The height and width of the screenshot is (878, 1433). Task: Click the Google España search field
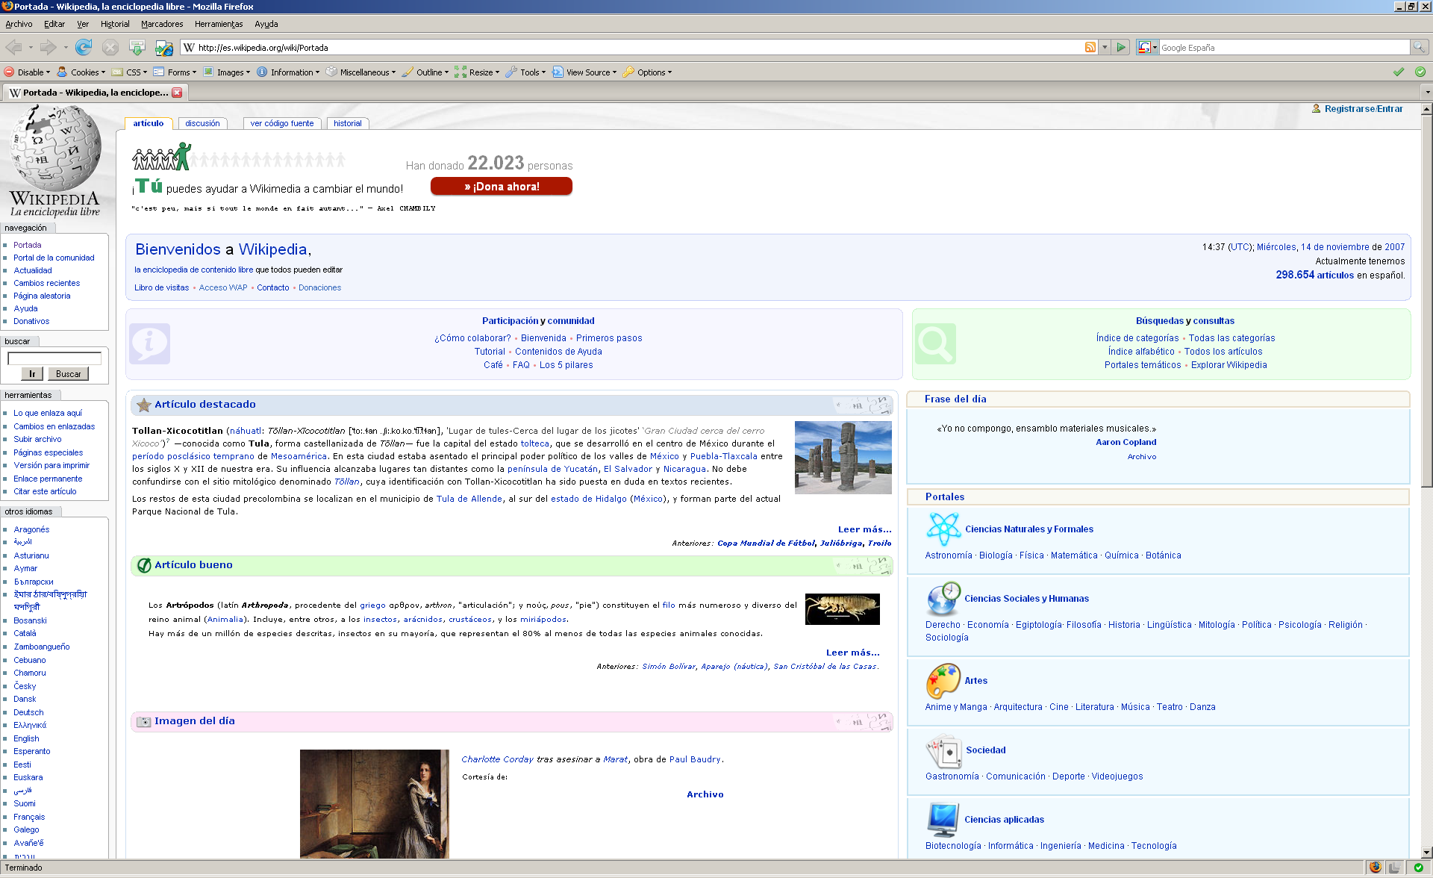tap(1284, 48)
